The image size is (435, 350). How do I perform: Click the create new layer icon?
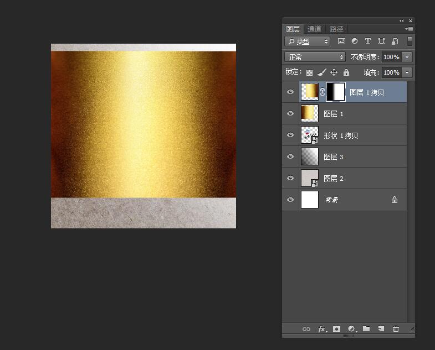pos(381,329)
